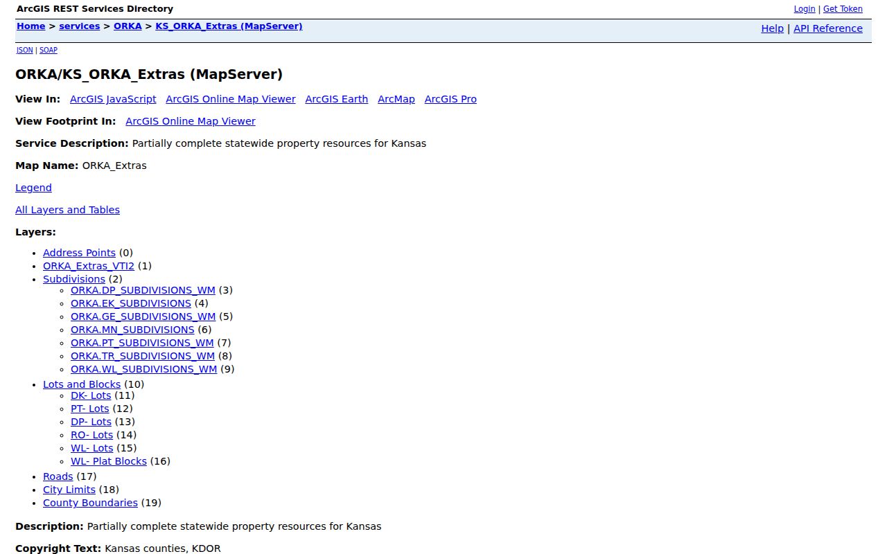View in ArcGIS Online Map Viewer
Screen dimensions: 887x554
(231, 99)
